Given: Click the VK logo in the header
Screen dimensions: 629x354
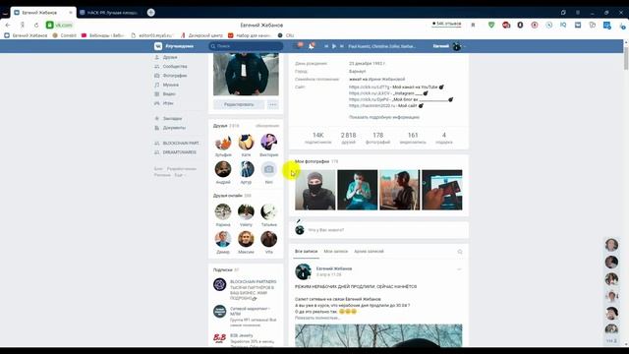Looking at the screenshot, I should click(x=158, y=46).
